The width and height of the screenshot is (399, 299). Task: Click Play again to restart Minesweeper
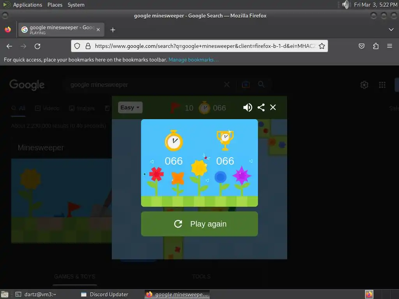click(199, 224)
